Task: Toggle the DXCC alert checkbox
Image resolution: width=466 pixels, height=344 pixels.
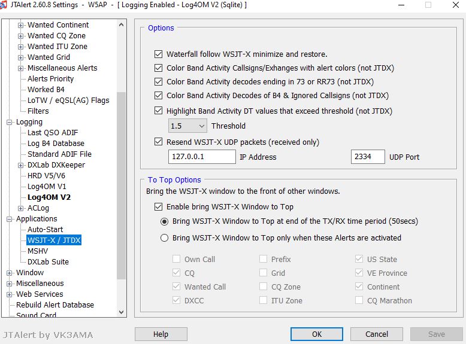Action: tap(176, 300)
